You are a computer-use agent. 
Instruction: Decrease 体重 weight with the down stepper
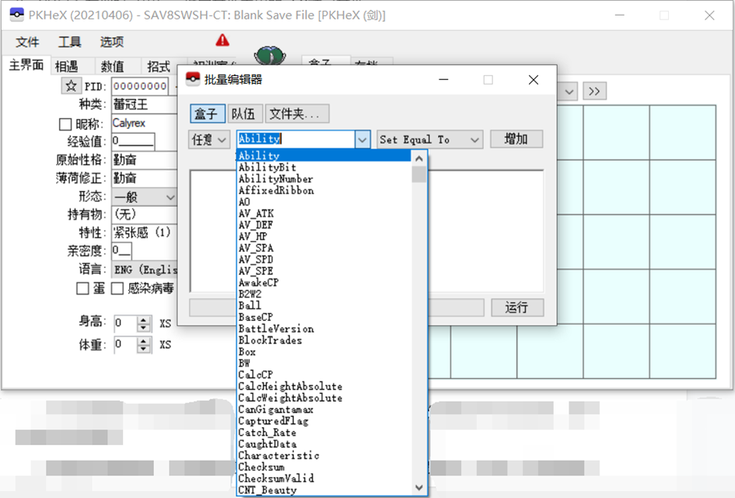pos(144,349)
